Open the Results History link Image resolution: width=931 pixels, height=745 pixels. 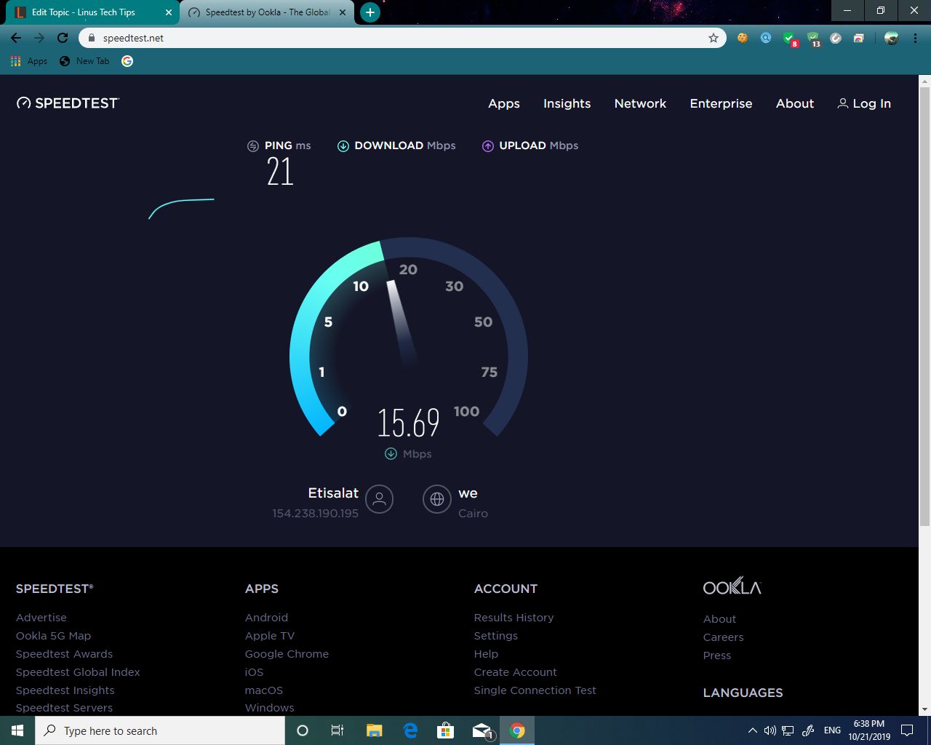[514, 617]
